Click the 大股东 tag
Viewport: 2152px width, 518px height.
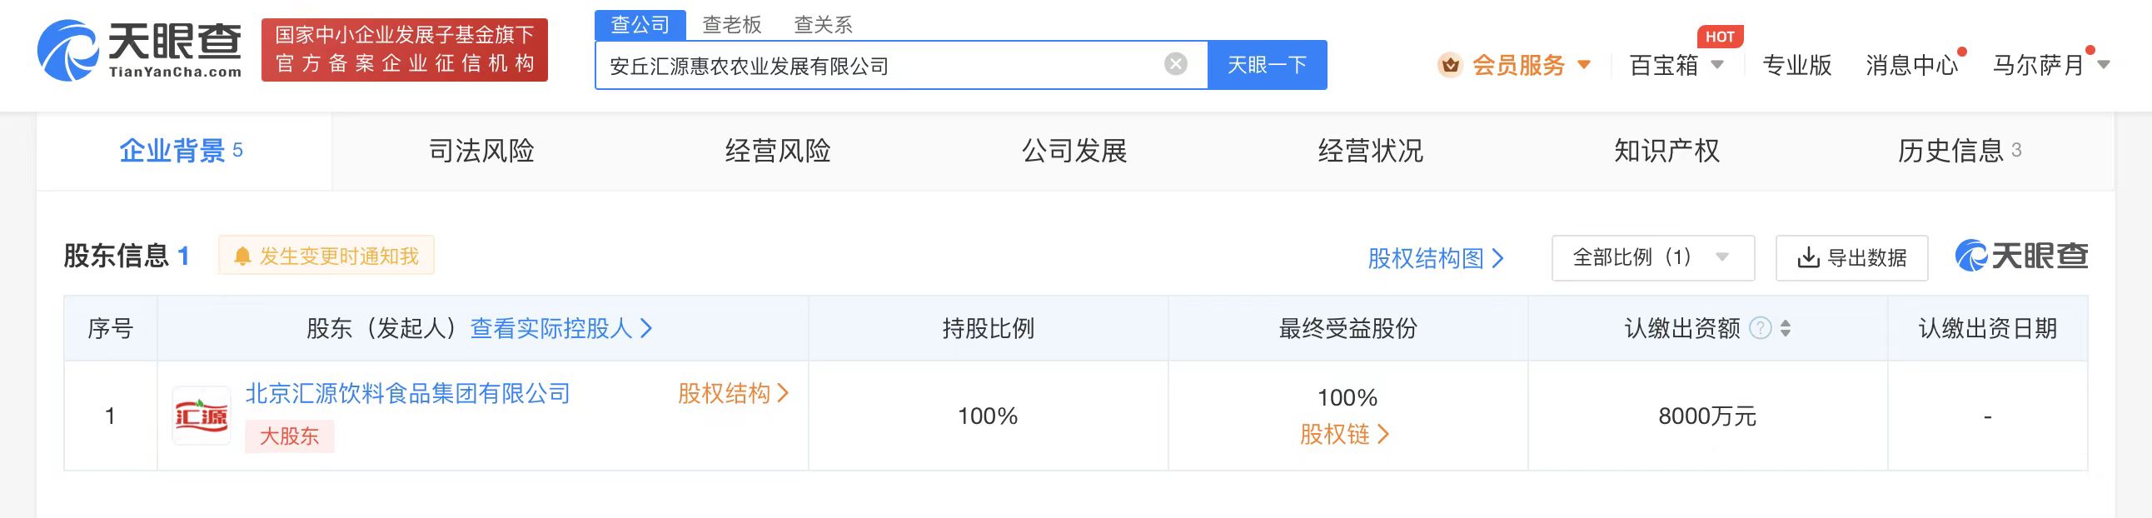289,436
